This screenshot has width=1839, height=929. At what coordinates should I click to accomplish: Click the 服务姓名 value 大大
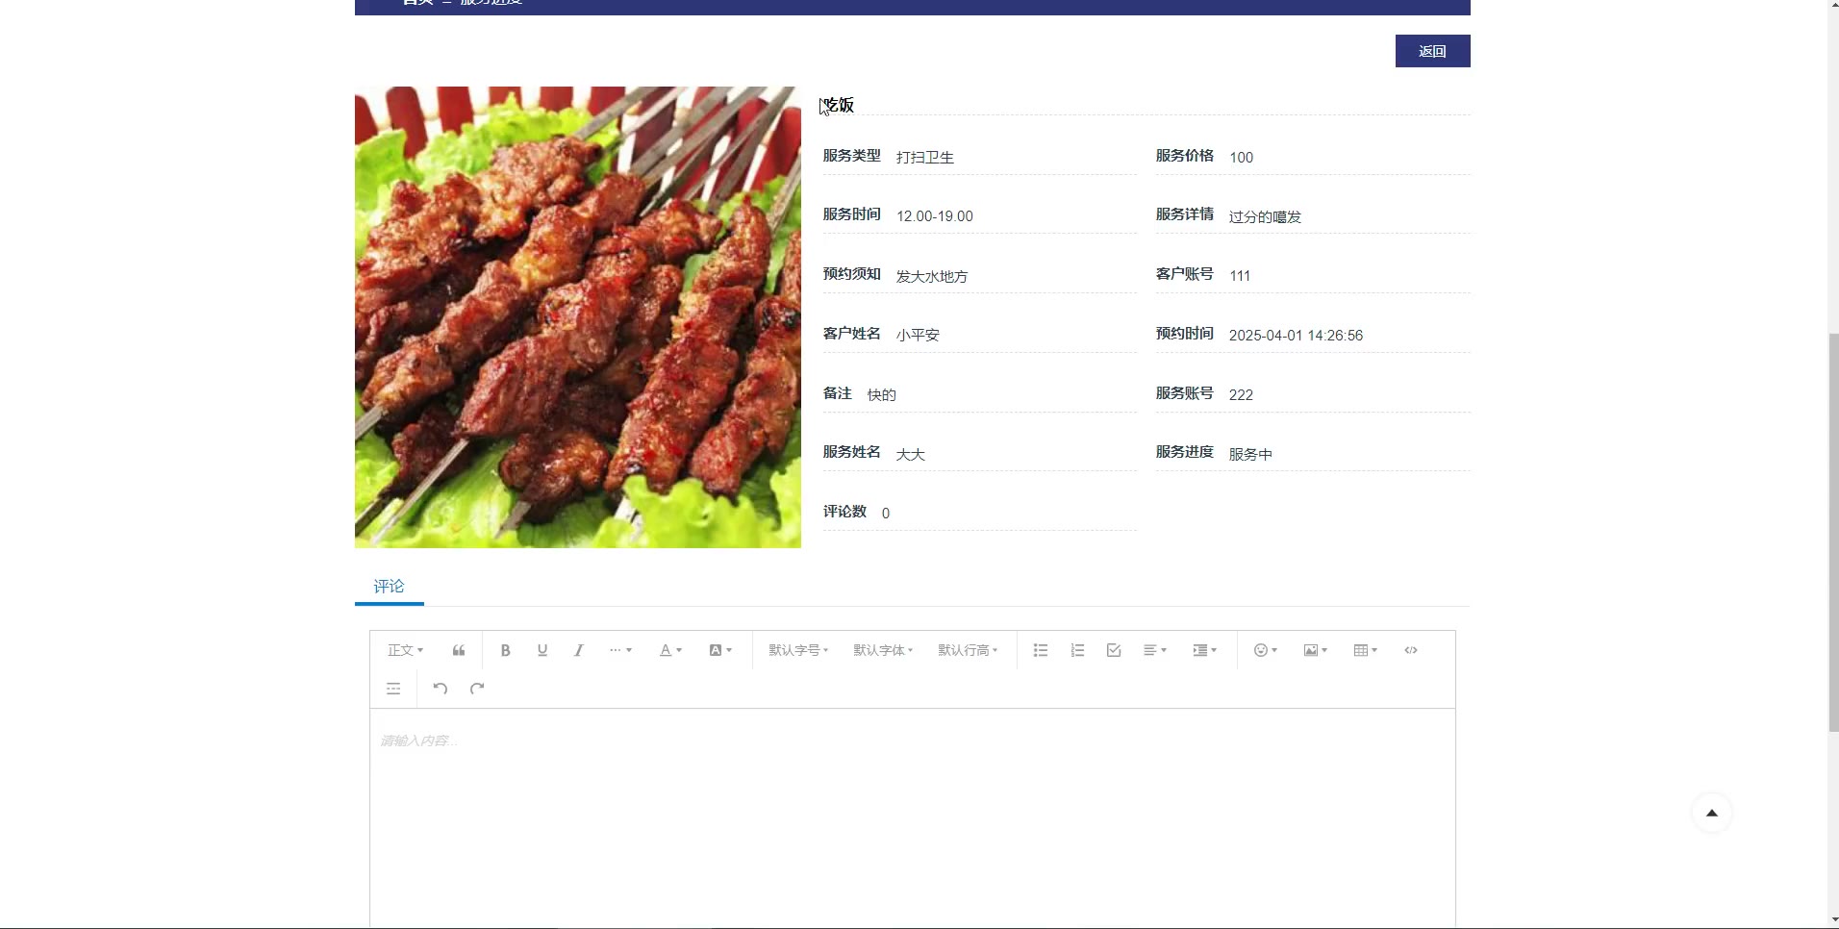pos(911,454)
